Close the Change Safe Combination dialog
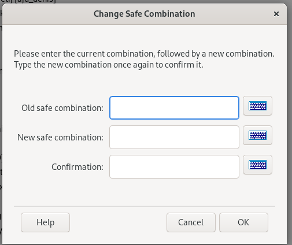This screenshot has height=245, width=292. click(x=276, y=14)
